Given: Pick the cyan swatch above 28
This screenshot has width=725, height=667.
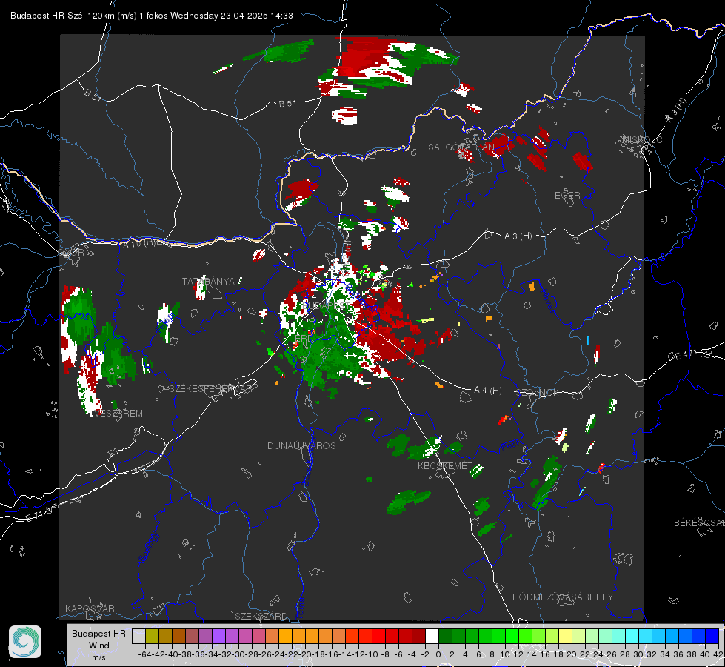Looking at the screenshot, I should (632, 636).
